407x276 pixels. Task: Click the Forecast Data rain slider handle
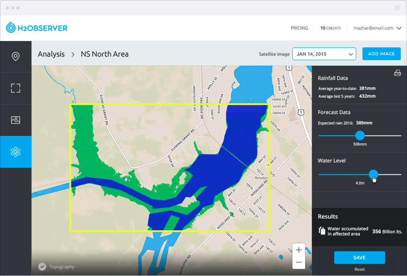(x=359, y=136)
